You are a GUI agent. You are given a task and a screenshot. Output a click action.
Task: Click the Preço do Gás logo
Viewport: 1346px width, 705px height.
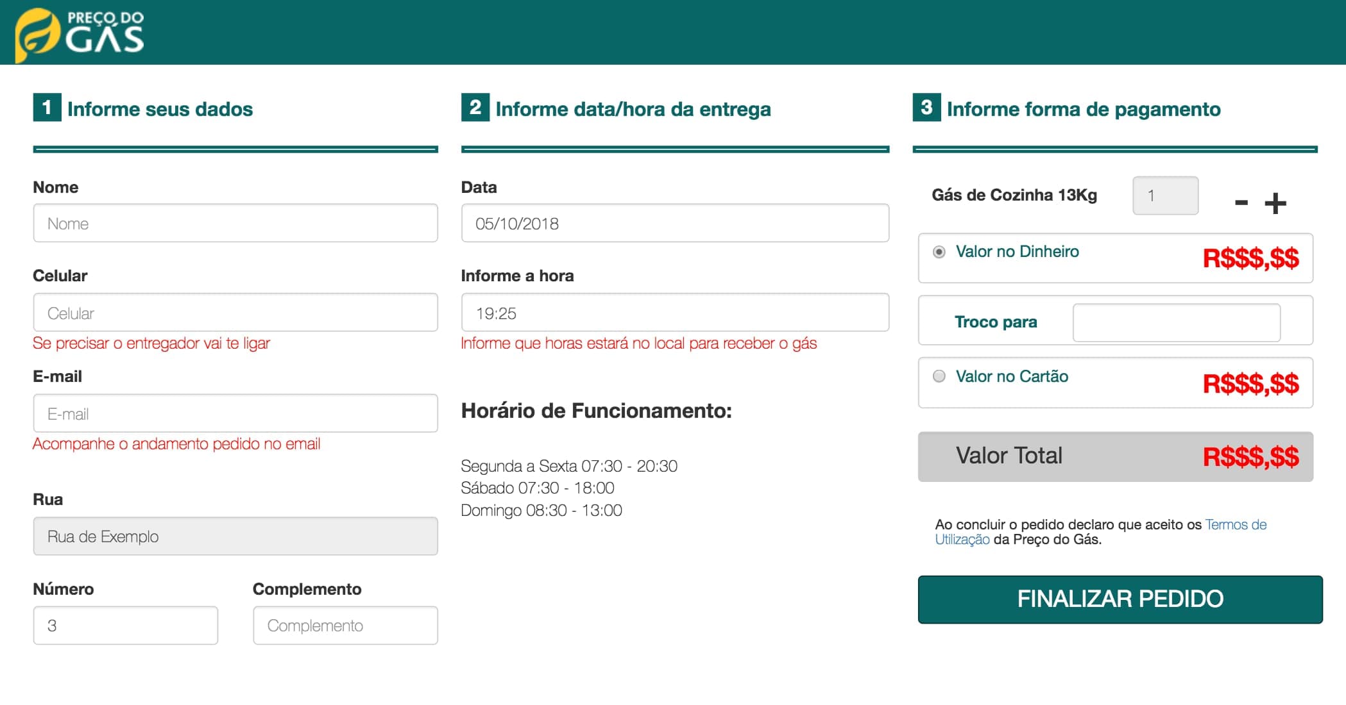tap(80, 33)
